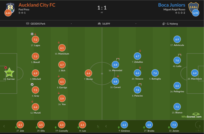Open the Boca Juniors team name link

click(171, 5)
